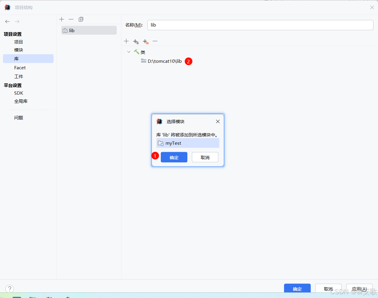Click the IntelliJ logo in 选择模块 dialog
The width and height of the screenshot is (378, 298).
159,121
